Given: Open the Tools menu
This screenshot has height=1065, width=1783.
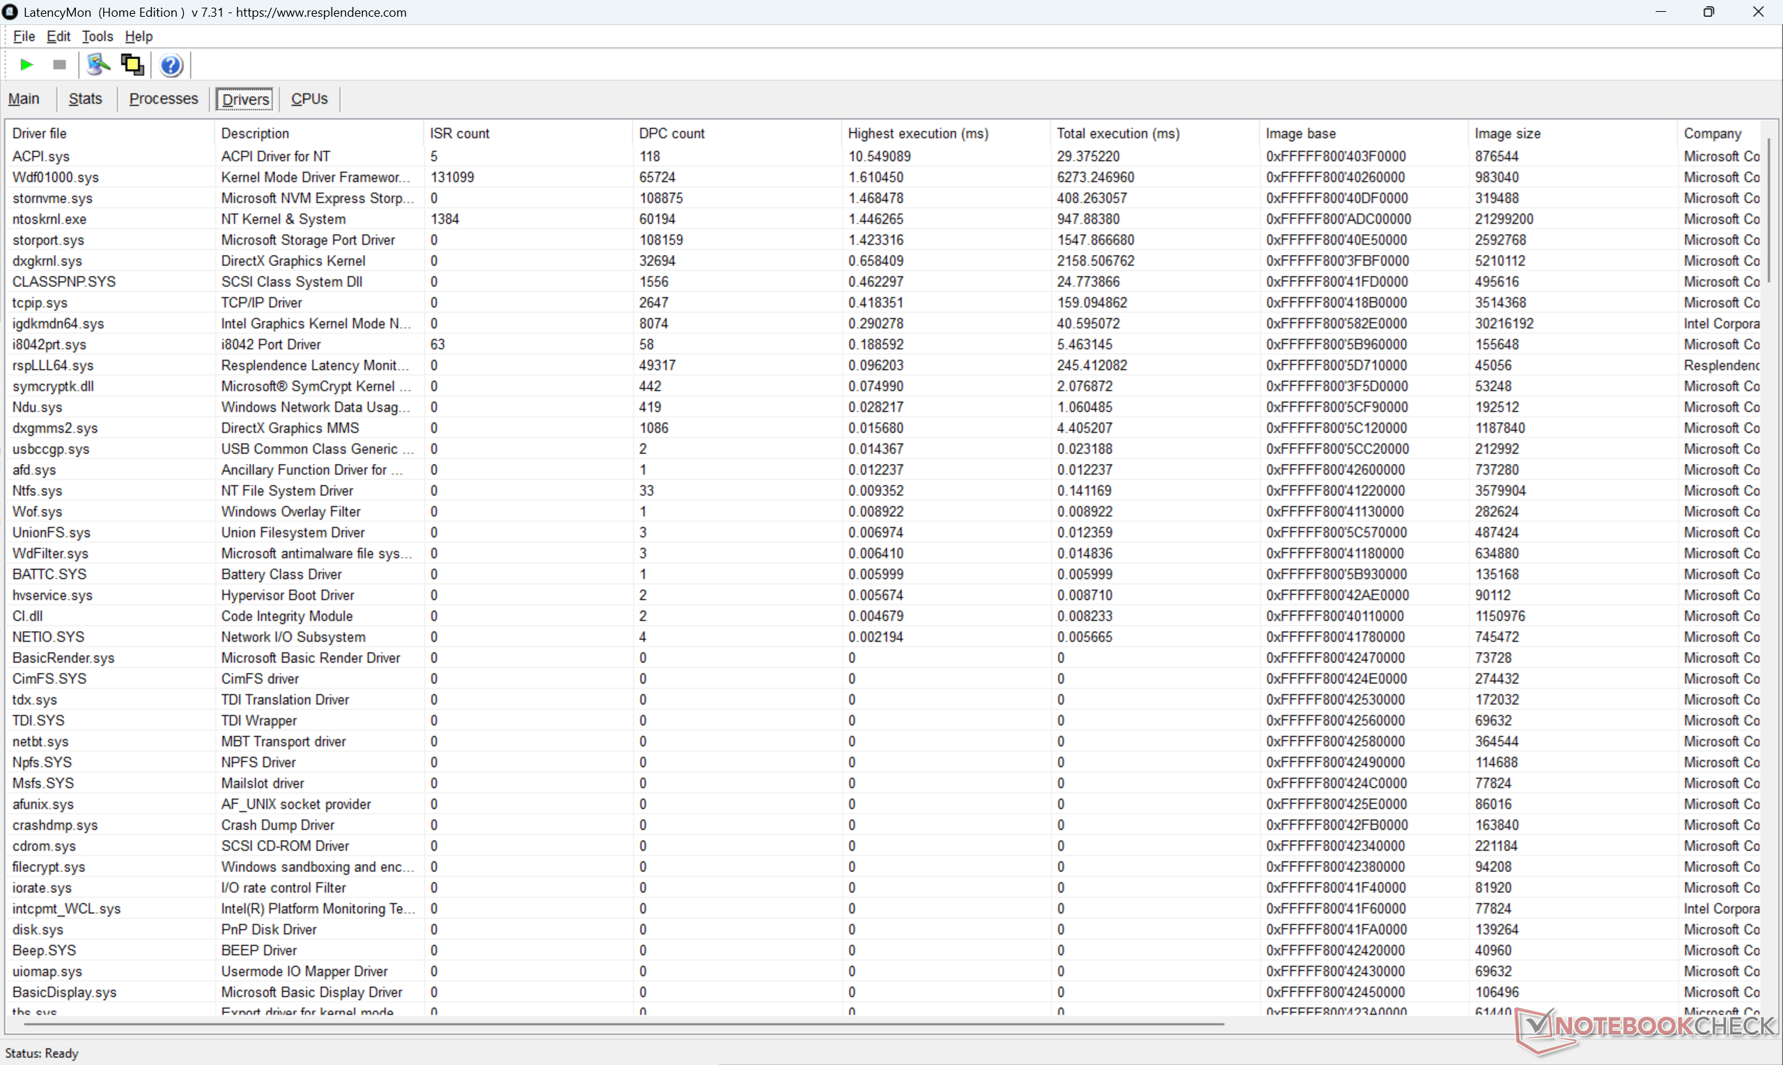Looking at the screenshot, I should 98,36.
